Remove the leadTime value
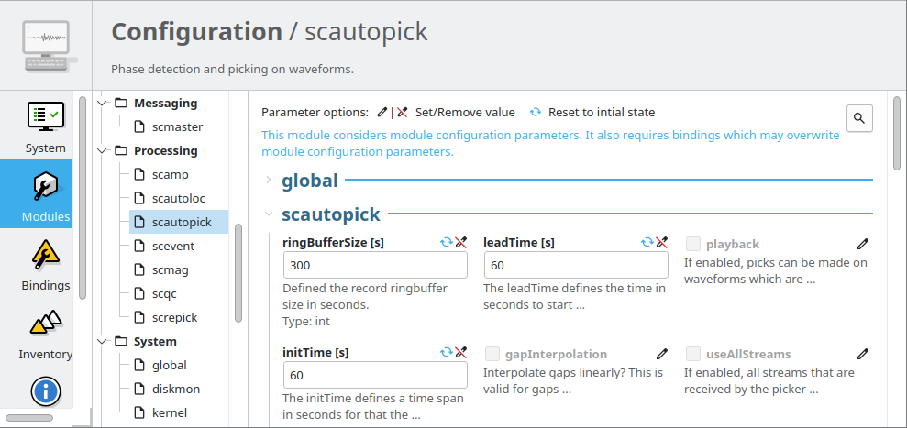This screenshot has height=428, width=907. point(661,243)
